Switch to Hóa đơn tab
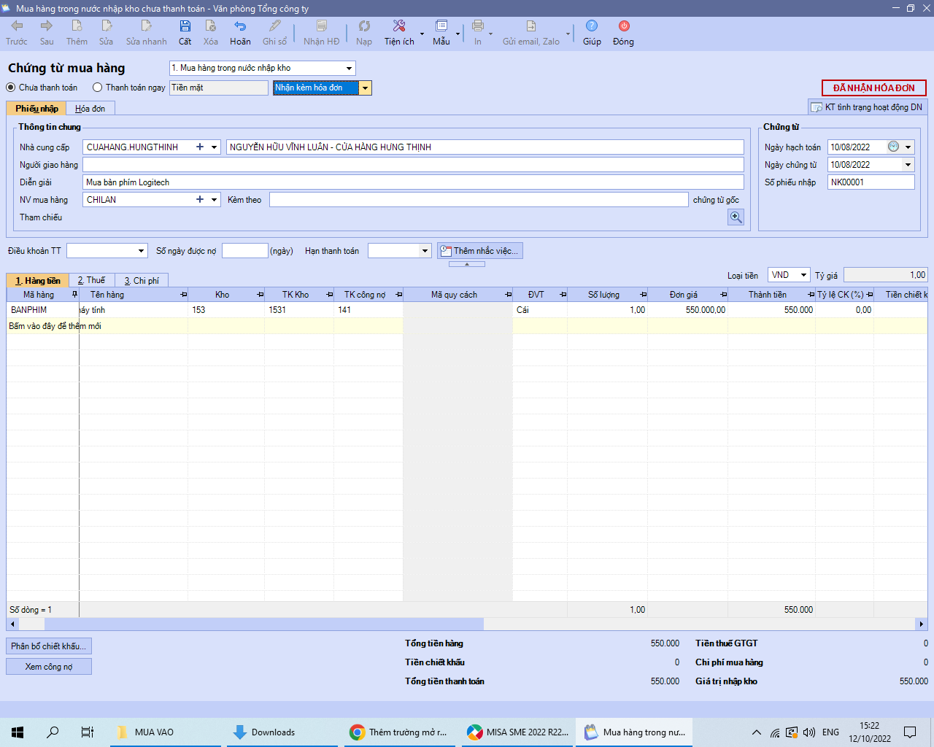The image size is (934, 747). 90,109
